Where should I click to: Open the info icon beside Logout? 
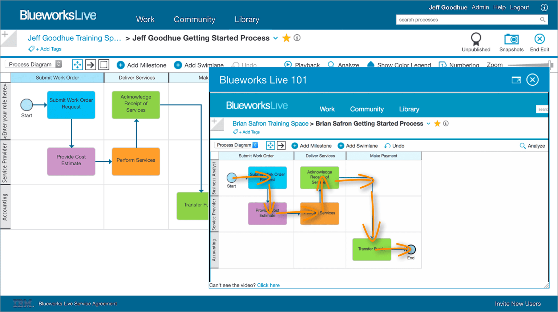[544, 7]
